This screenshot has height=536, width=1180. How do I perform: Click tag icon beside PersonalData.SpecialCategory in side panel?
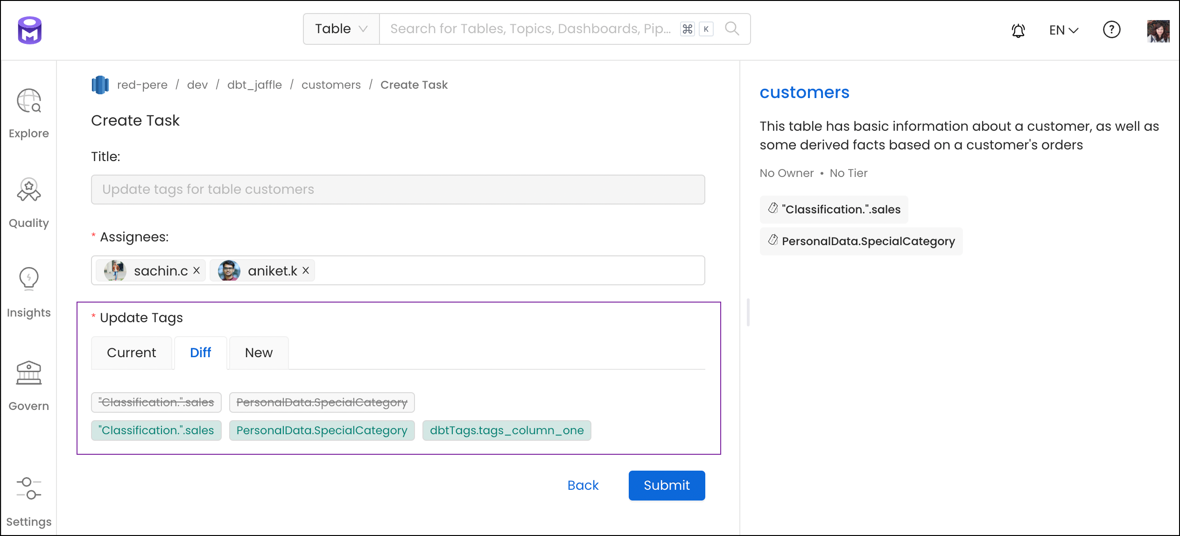tap(773, 240)
